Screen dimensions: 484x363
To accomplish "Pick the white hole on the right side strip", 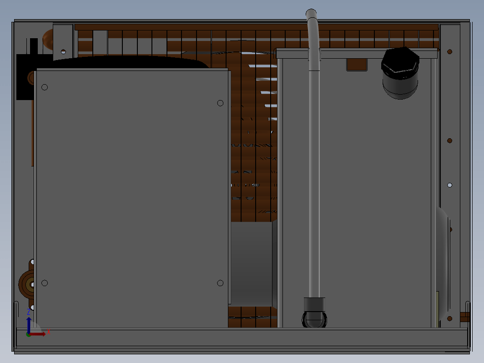I will pos(450,185).
